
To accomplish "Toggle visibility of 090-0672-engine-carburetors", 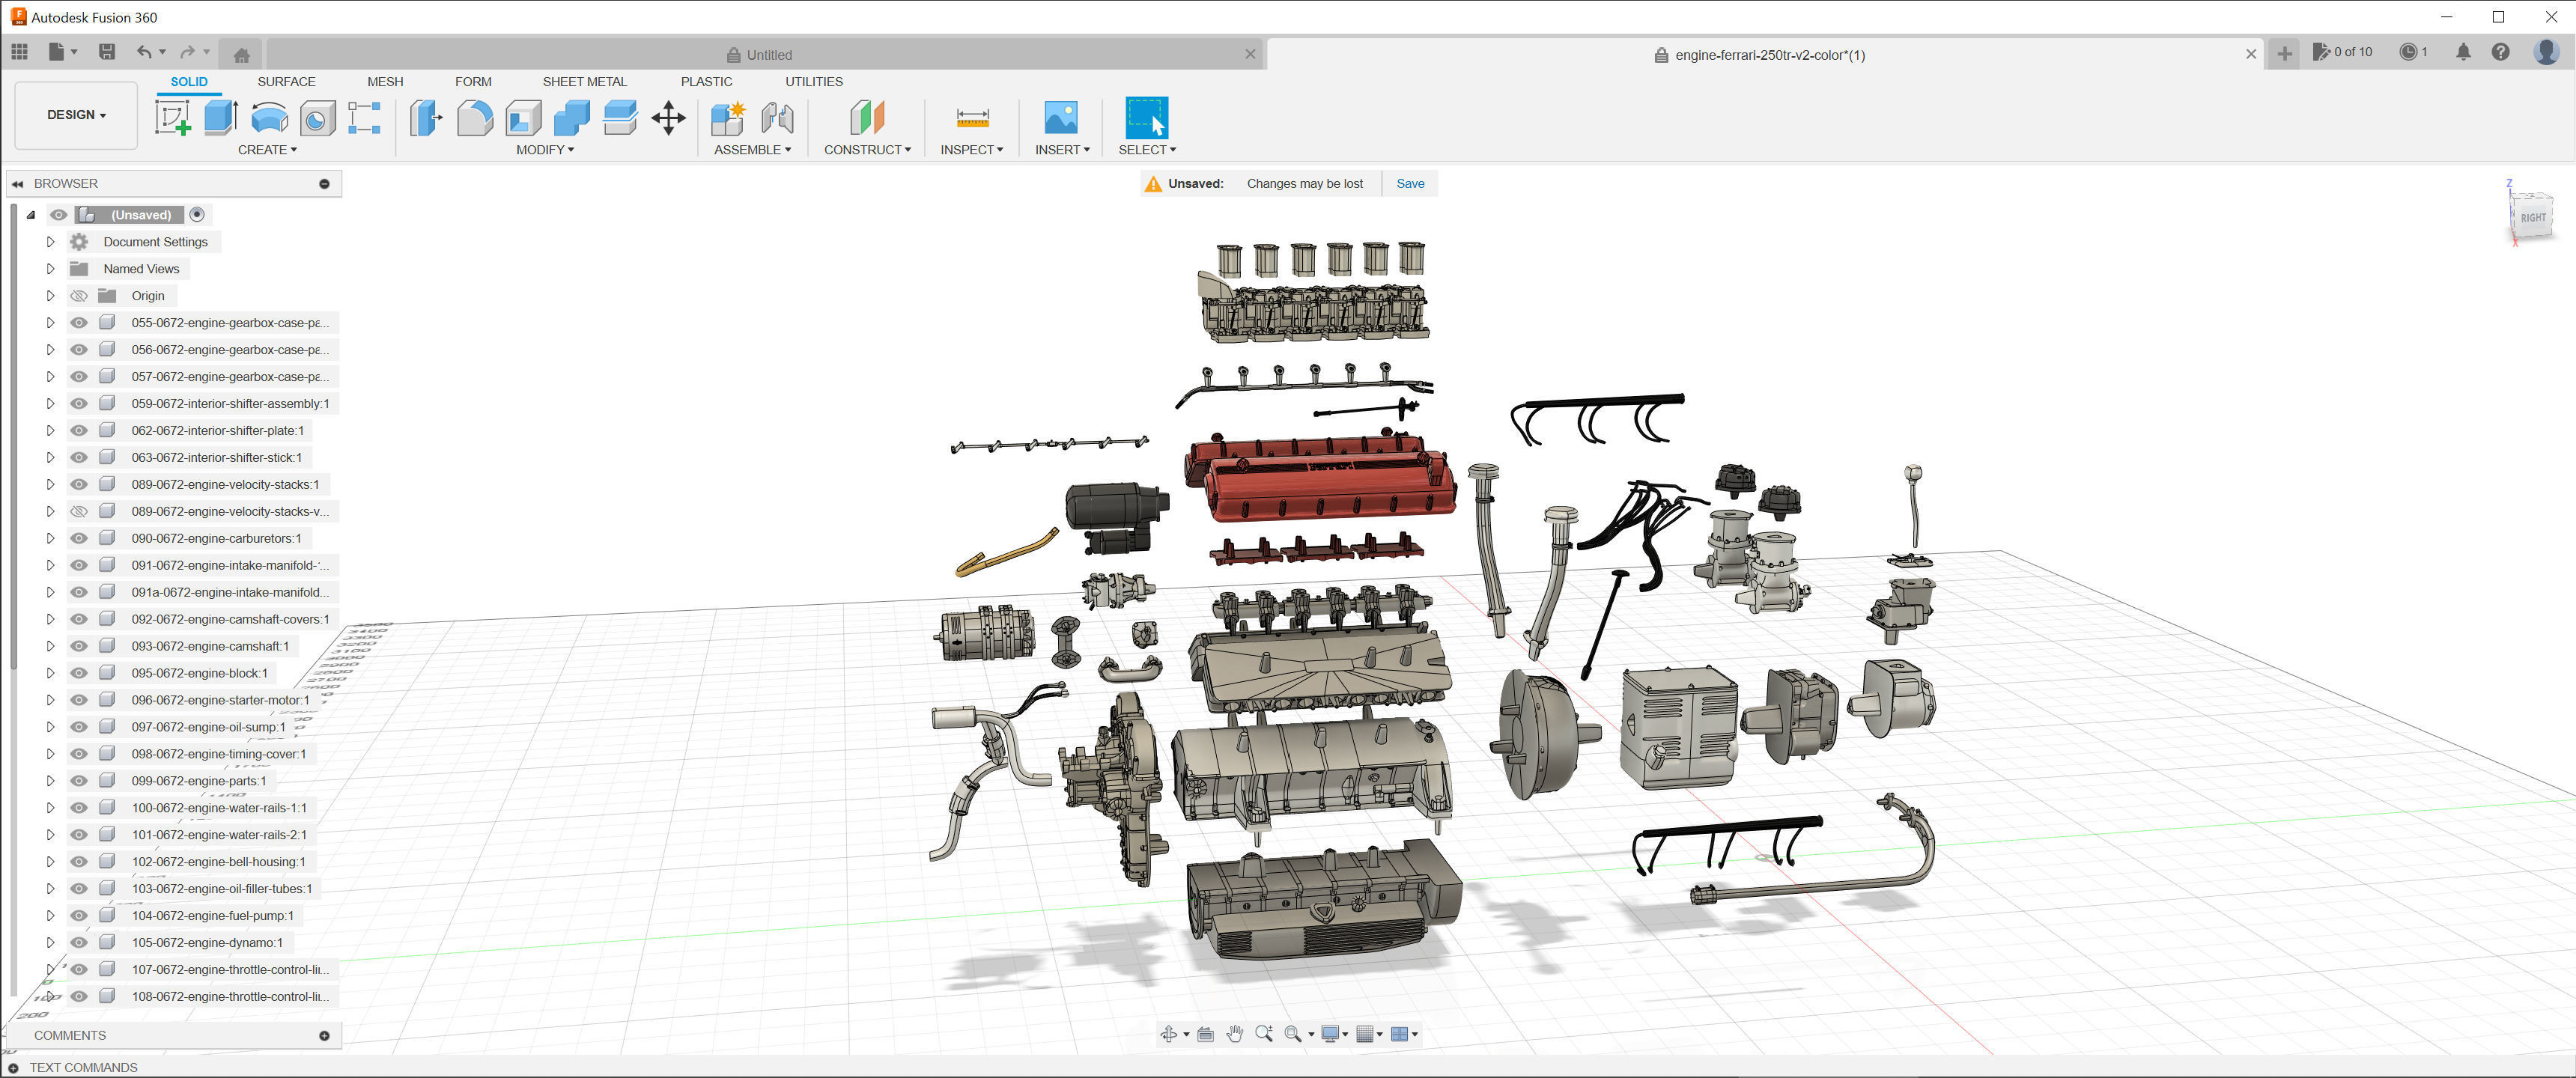I will pos(79,538).
